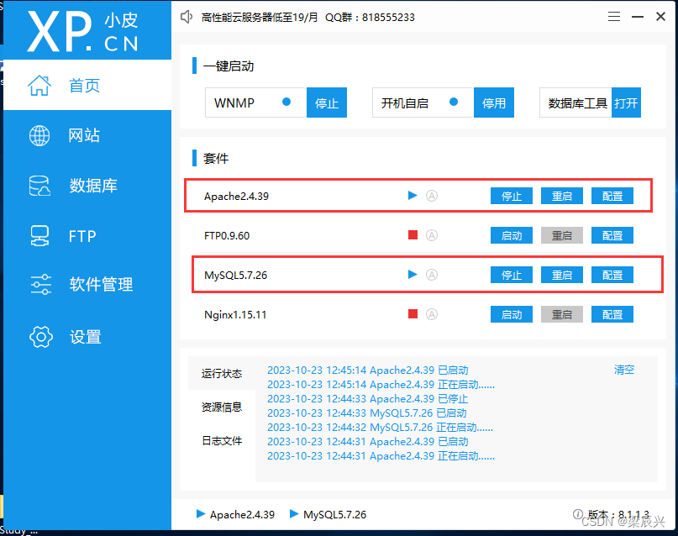Click log line 12:44:33 MySQL5.7.26 已启动
Screen dimensions: 678x536
pyautogui.click(x=366, y=413)
